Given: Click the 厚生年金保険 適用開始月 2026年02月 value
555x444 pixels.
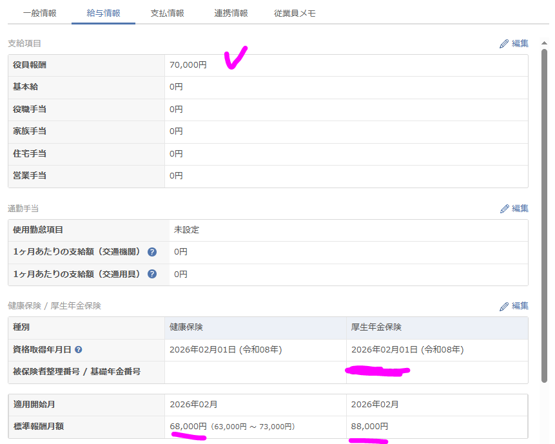Looking at the screenshot, I should (375, 405).
